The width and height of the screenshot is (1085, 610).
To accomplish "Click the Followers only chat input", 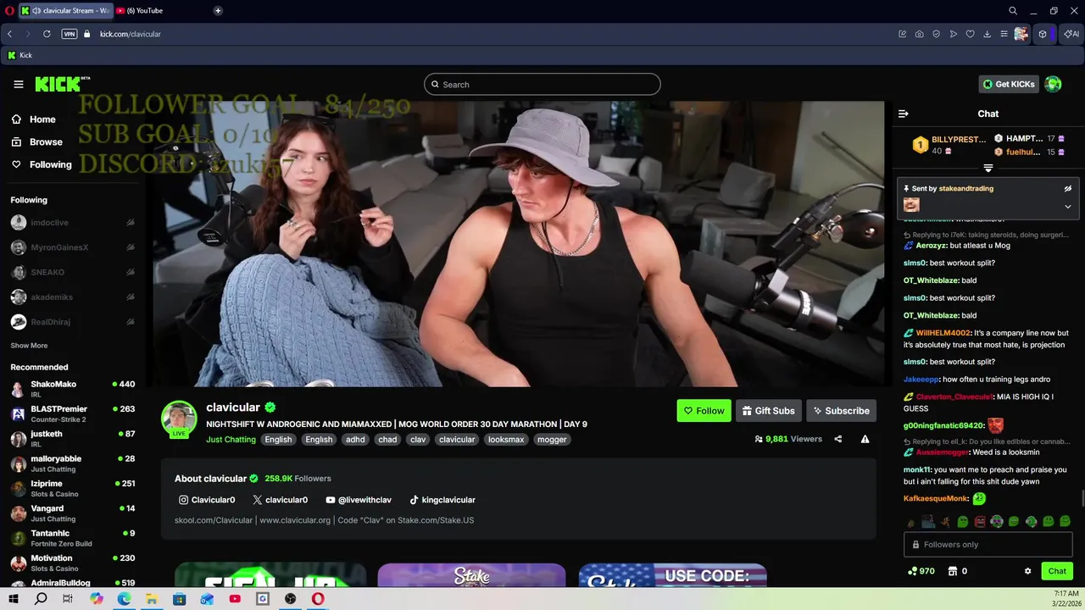I will point(988,545).
